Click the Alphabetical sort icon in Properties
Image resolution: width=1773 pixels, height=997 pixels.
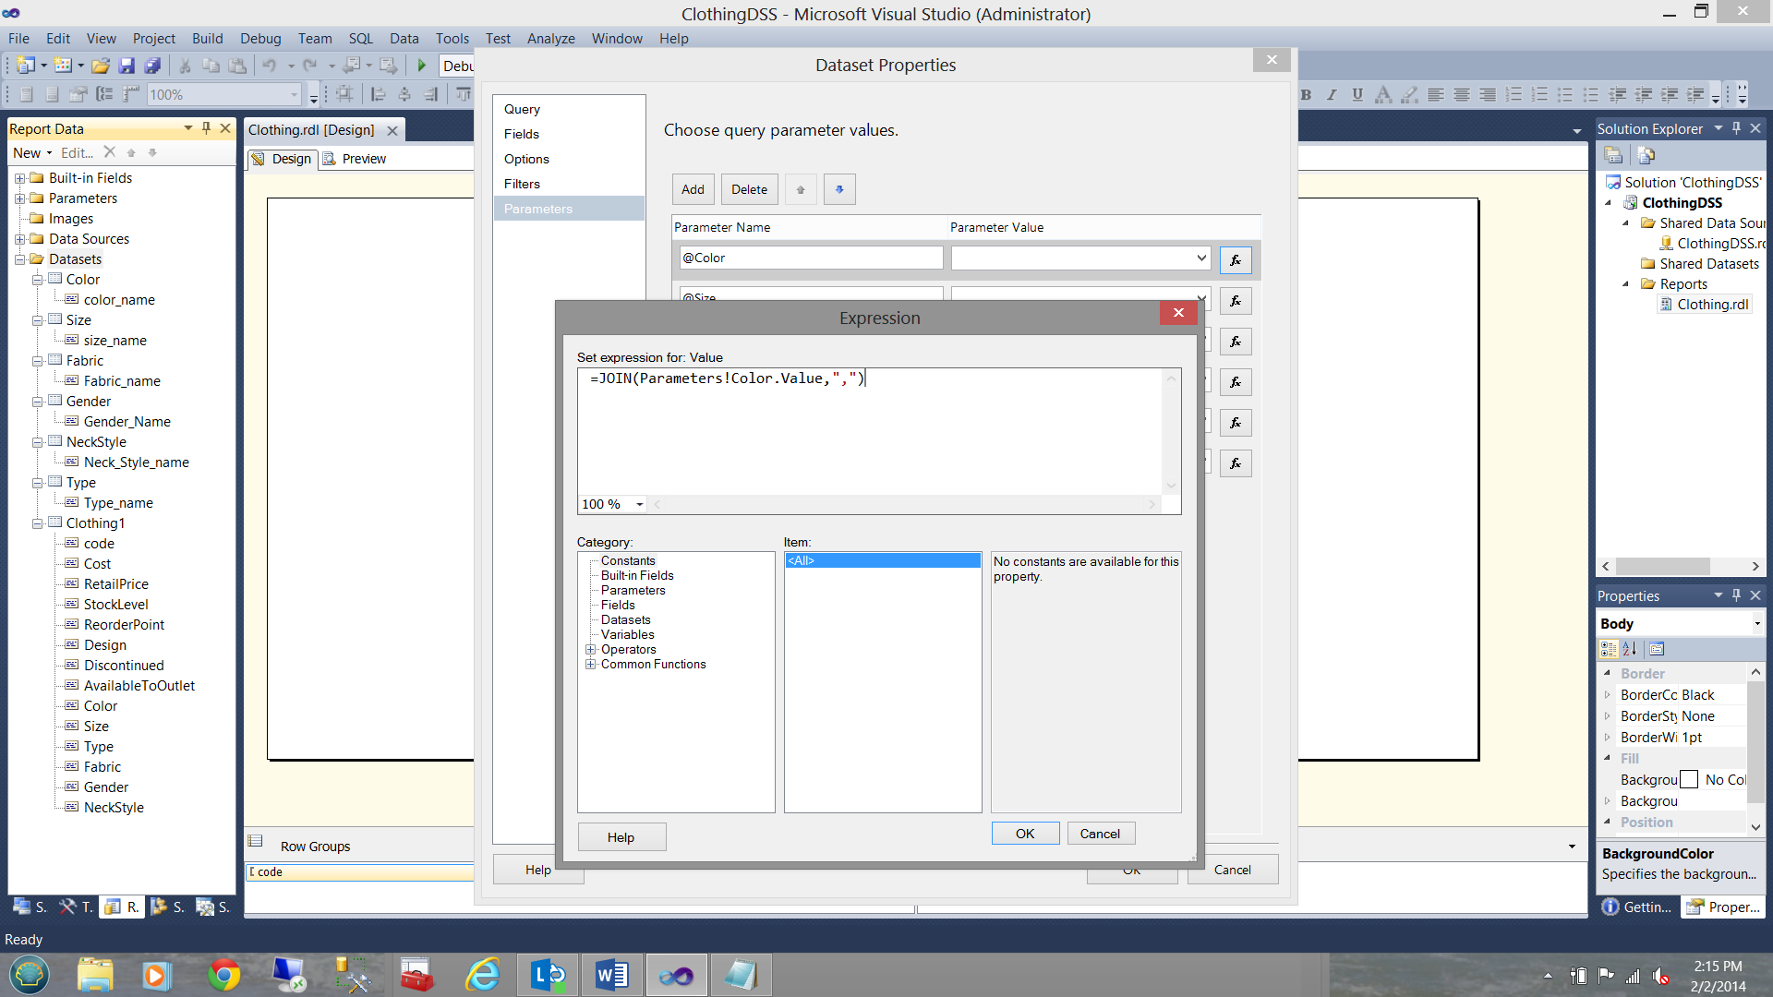pos(1630,649)
